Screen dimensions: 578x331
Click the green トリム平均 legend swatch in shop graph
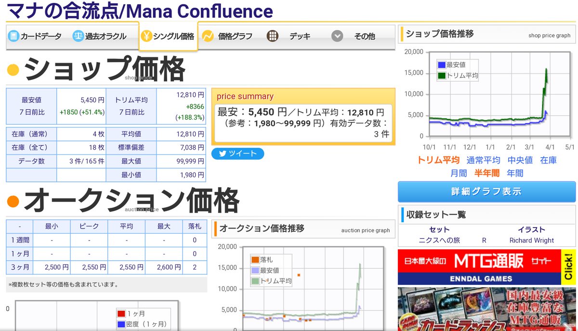tap(442, 76)
